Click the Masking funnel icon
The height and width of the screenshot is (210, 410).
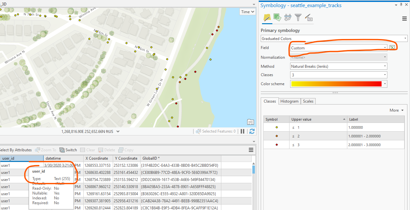[x=298, y=17]
